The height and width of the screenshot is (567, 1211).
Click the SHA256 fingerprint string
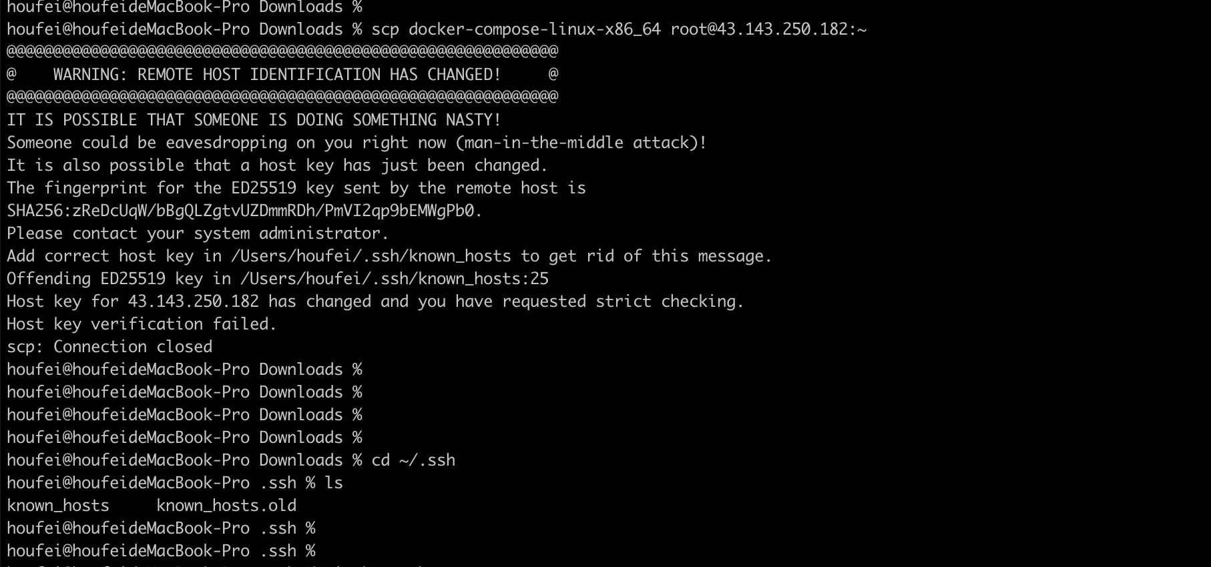click(244, 211)
